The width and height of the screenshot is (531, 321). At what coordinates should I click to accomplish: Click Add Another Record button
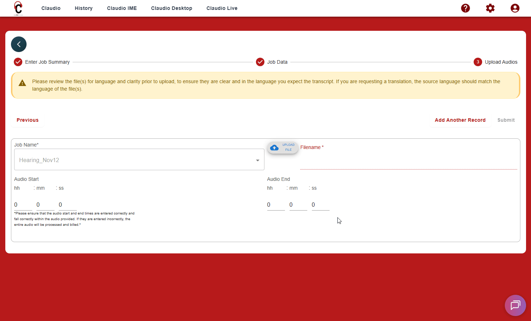[460, 120]
